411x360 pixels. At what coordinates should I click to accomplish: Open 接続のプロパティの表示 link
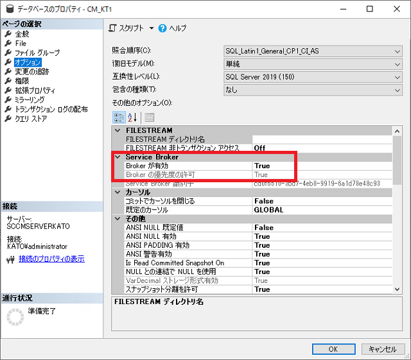click(51, 259)
